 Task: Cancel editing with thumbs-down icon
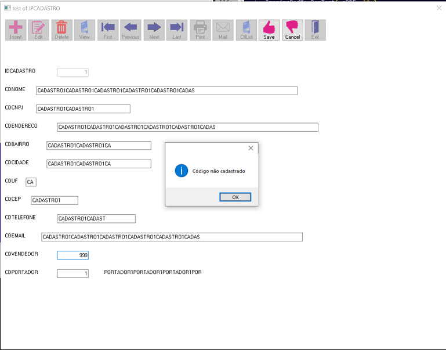292,30
